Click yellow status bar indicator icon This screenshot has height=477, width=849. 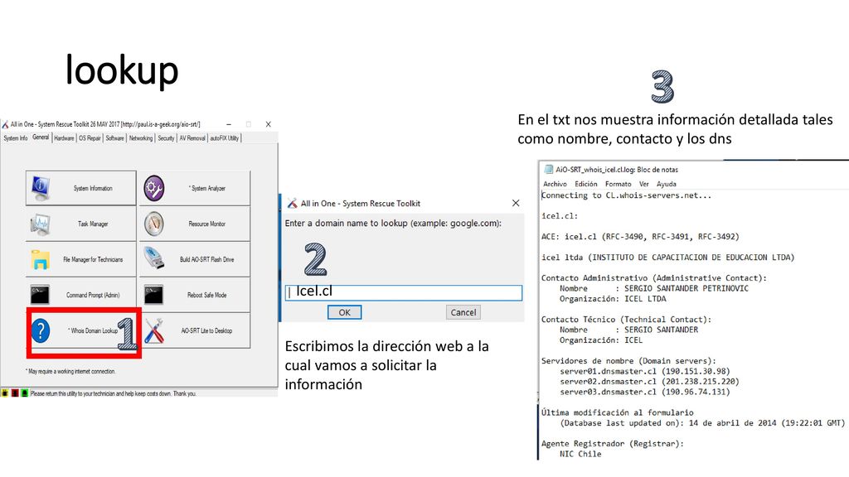coord(5,393)
